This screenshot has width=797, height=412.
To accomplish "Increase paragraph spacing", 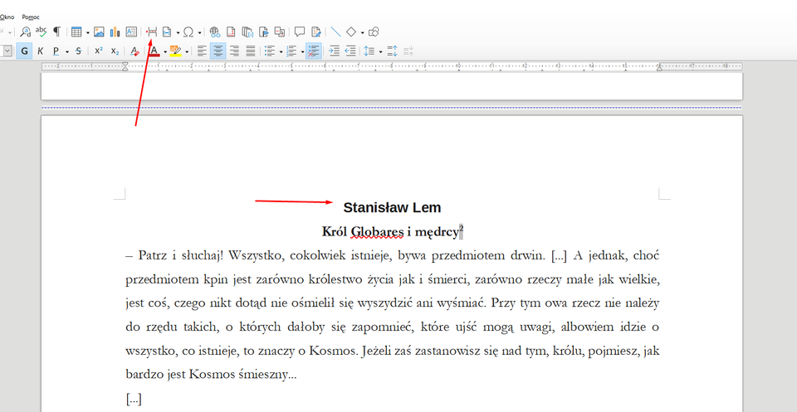I will [x=393, y=51].
